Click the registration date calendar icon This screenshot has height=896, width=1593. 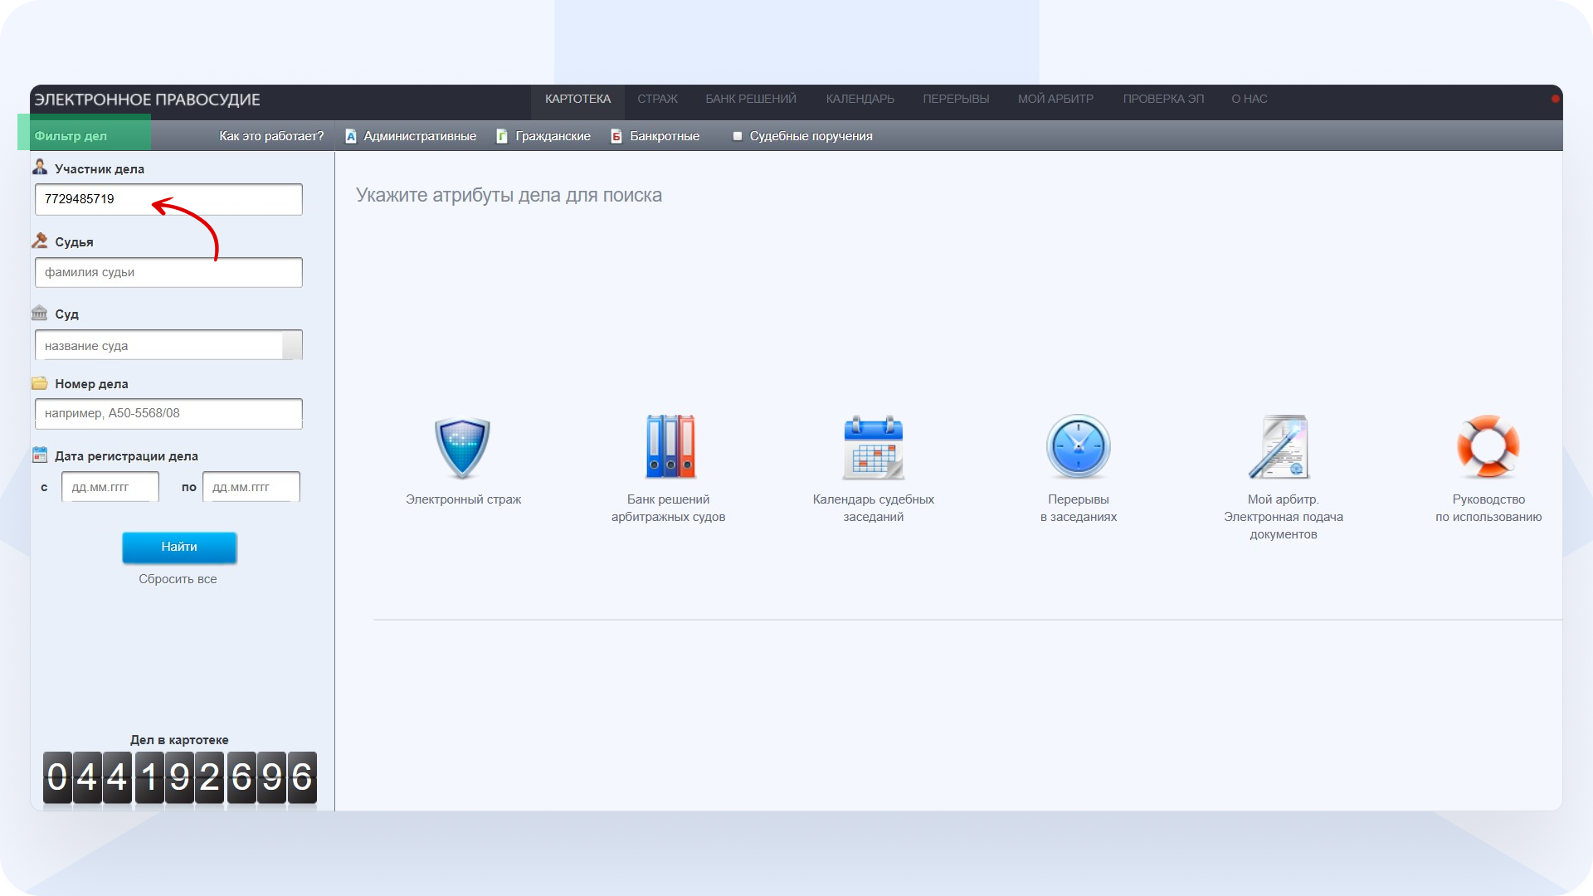coord(40,455)
